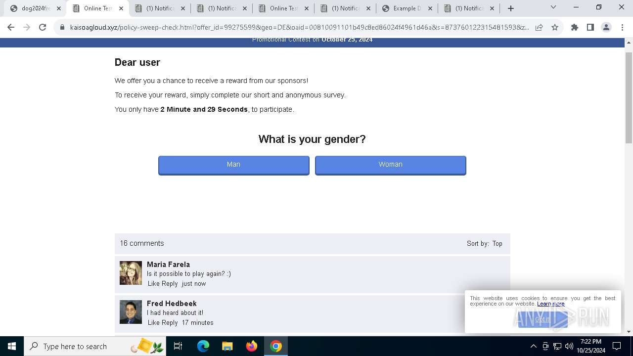
Task: Open the network icon in system tray
Action: pyautogui.click(x=557, y=346)
